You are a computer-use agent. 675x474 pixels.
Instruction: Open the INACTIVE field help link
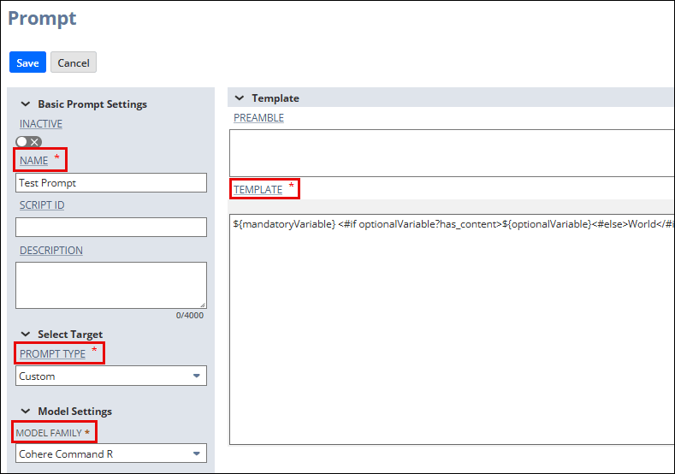click(41, 124)
